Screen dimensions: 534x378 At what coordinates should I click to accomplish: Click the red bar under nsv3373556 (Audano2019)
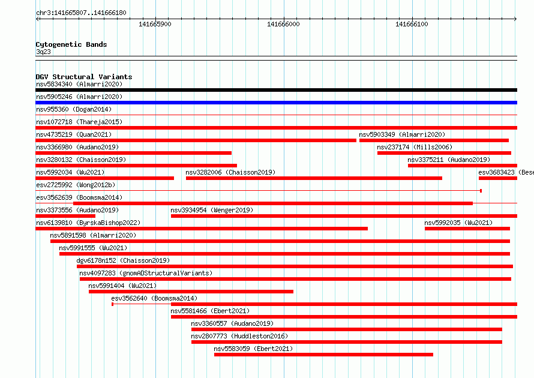pyautogui.click(x=65, y=216)
